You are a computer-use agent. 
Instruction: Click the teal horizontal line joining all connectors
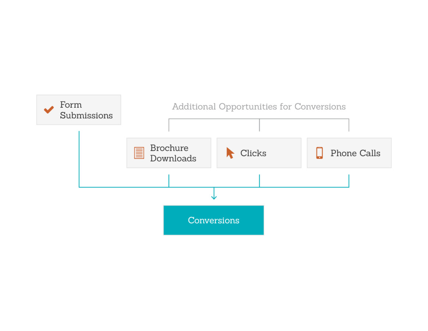click(x=125, y=187)
